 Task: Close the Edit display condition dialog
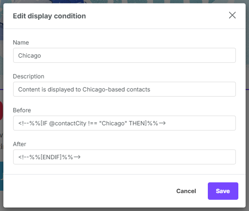[x=232, y=15]
